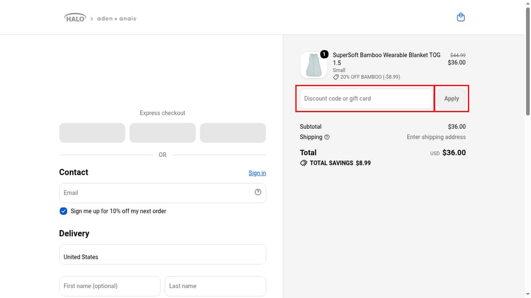This screenshot has width=531, height=298.
Task: Focus the Last name field
Action: tap(215, 286)
